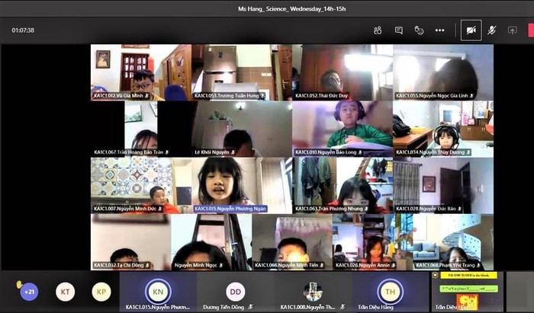Click the Vũ Gia Minh video tile
The width and height of the screenshot is (534, 313).
point(129,72)
